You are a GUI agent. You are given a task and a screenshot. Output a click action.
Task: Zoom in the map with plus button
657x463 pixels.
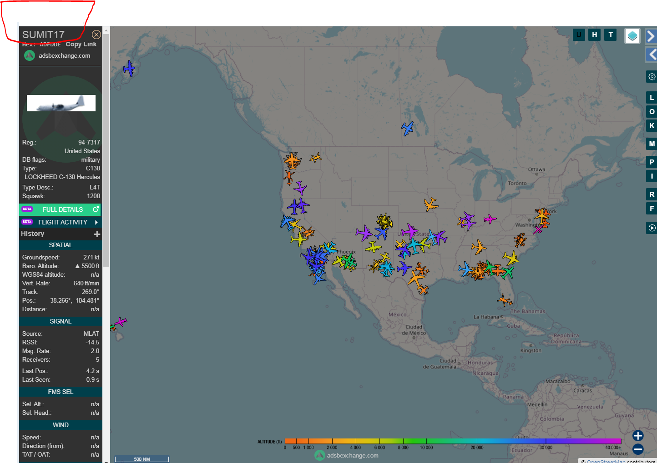(x=638, y=436)
